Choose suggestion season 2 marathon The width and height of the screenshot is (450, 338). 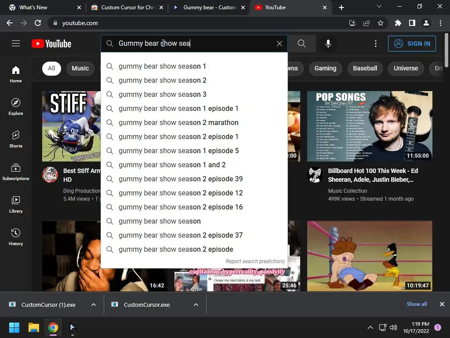pos(194,123)
